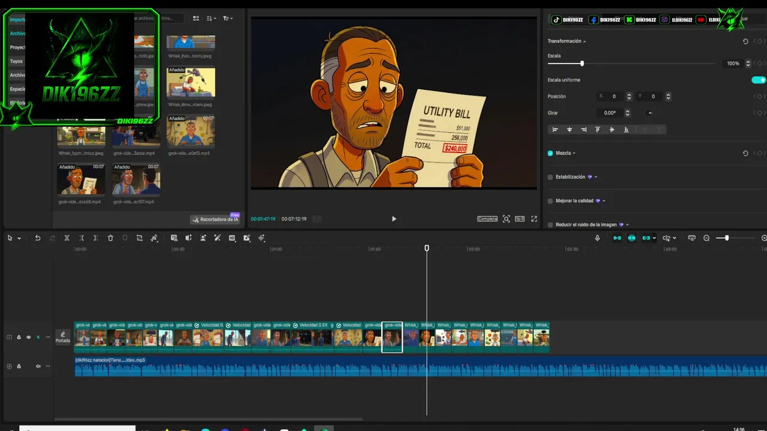Increase the Girar rotation stepper
Screen dimensions: 767x431
(627, 111)
